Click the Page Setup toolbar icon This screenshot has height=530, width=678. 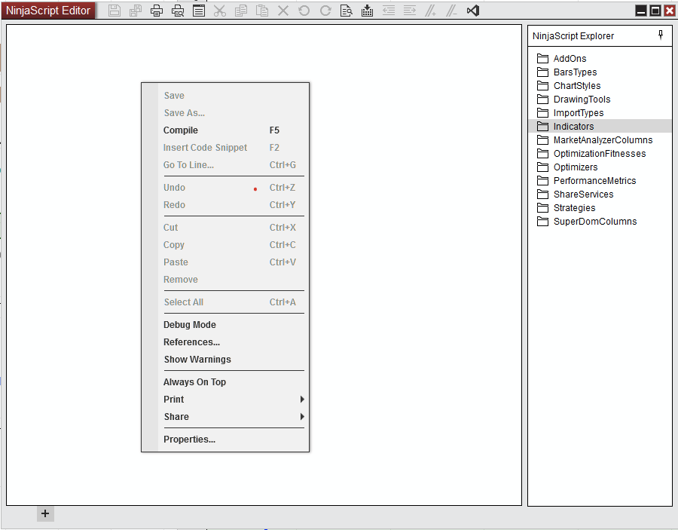click(x=199, y=11)
